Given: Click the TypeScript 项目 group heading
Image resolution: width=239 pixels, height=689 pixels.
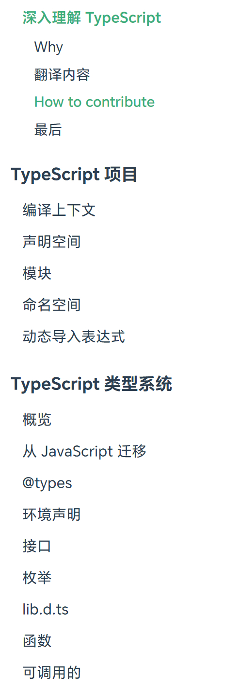Looking at the screenshot, I should (74, 175).
